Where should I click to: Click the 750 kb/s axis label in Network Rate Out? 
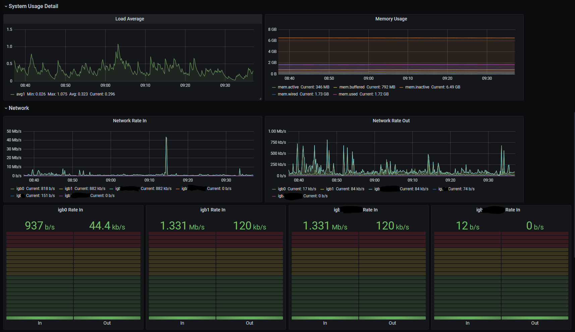pos(278,142)
